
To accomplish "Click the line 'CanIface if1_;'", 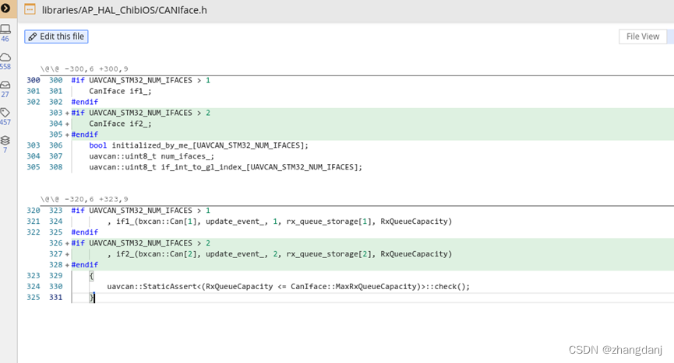I will pyautogui.click(x=120, y=91).
